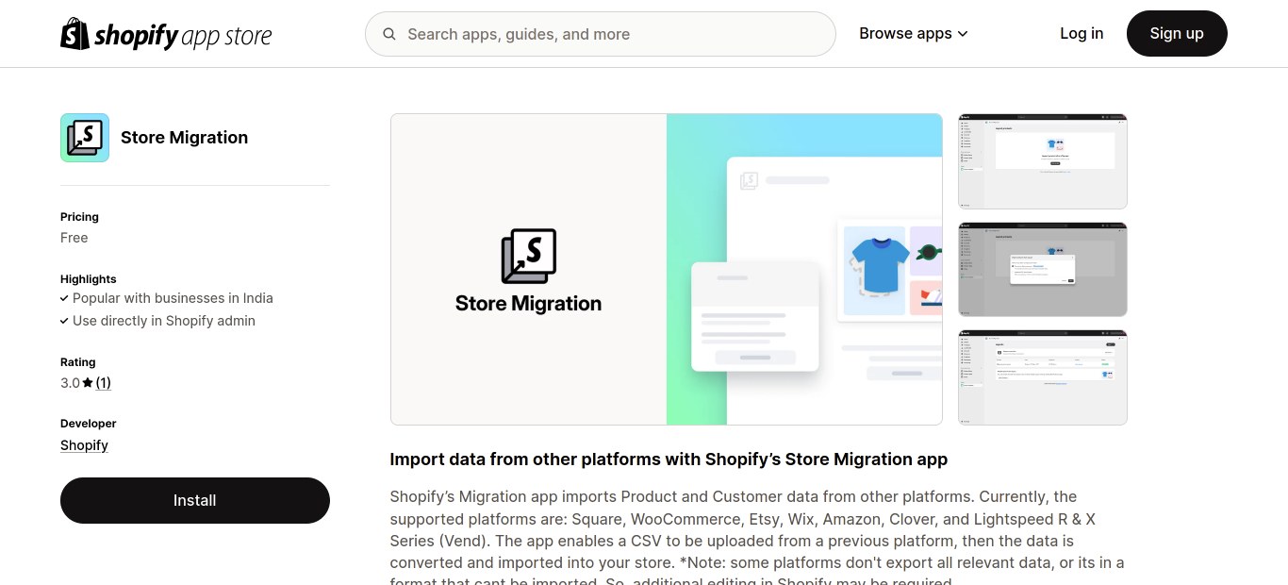This screenshot has height=585, width=1288.
Task: Click the (1) reviews count link
Action: [104, 382]
